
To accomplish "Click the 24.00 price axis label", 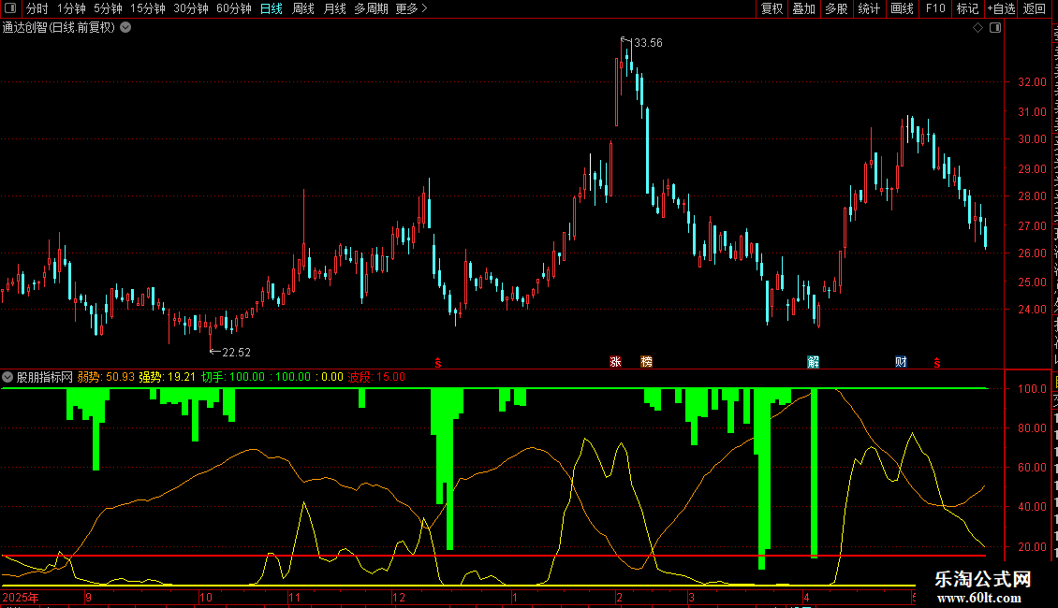I will tap(1032, 310).
